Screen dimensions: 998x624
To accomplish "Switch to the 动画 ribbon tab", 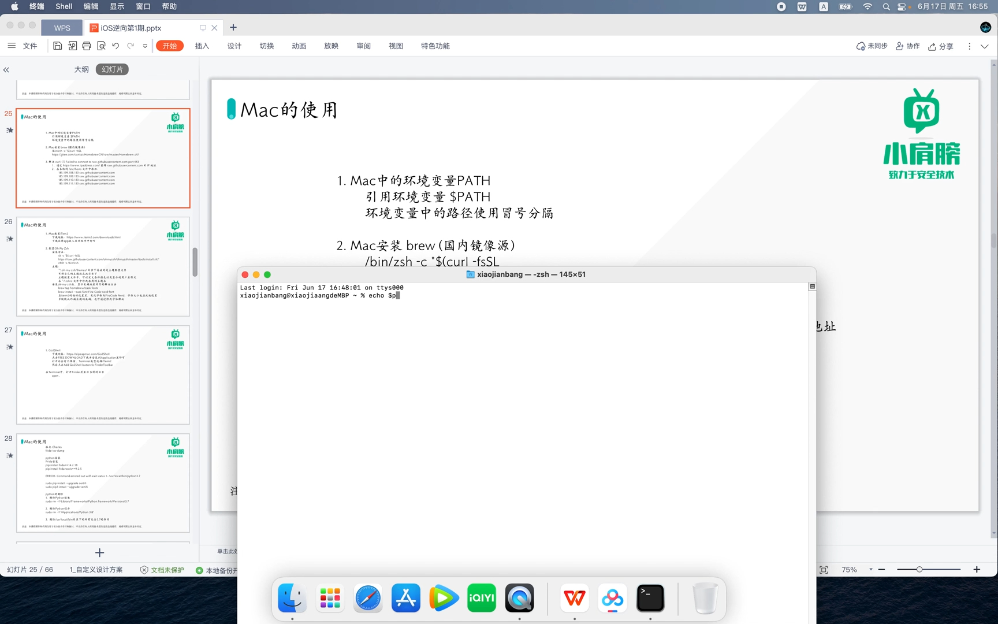I will point(299,46).
